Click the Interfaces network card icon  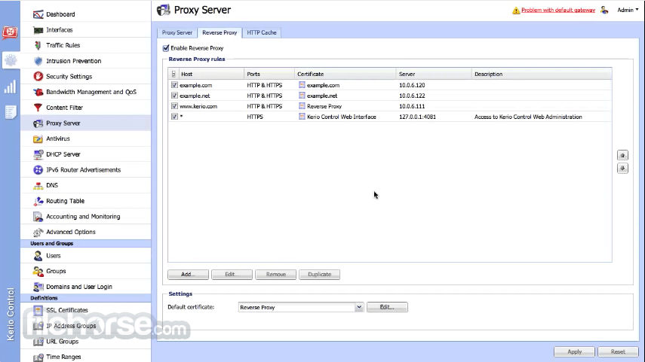pyautogui.click(x=38, y=30)
